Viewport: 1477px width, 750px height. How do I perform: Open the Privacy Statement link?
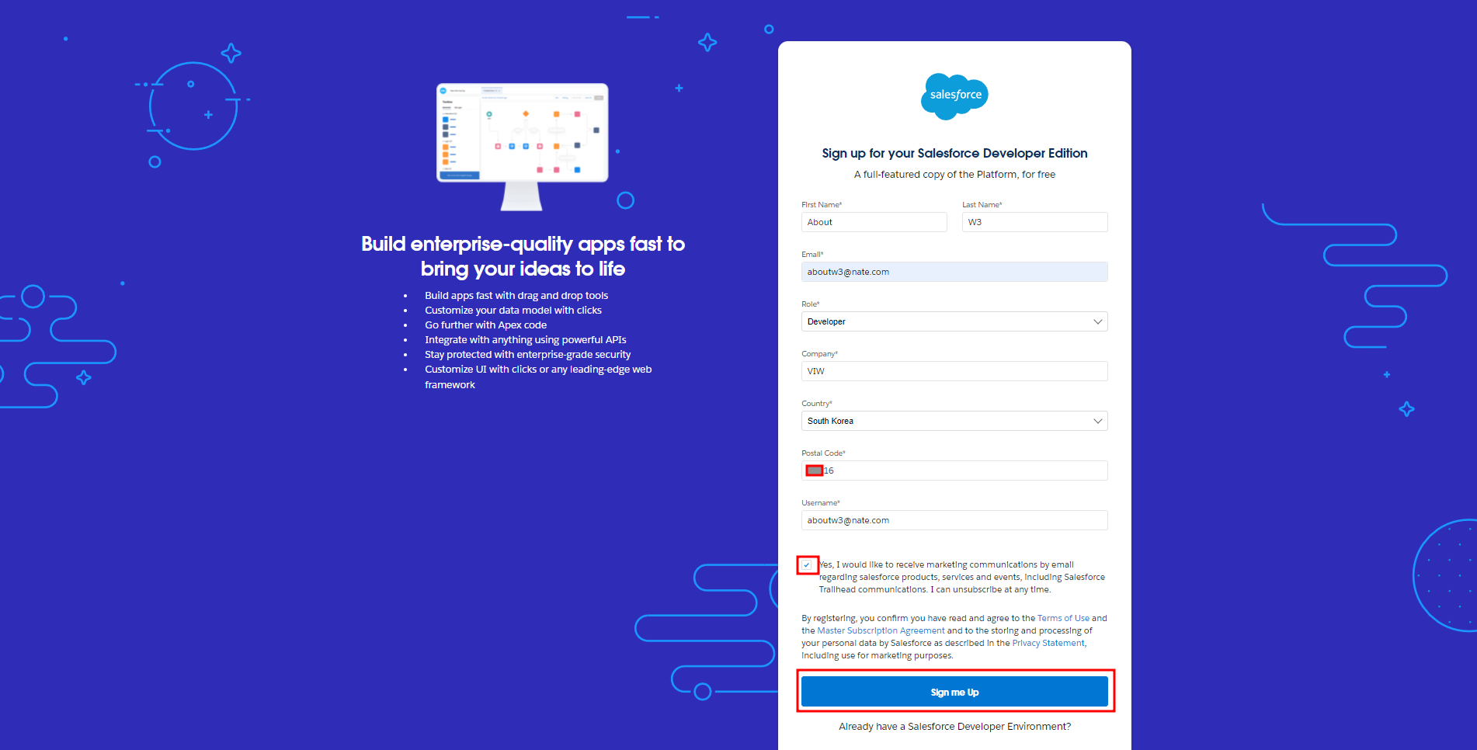(x=1048, y=643)
